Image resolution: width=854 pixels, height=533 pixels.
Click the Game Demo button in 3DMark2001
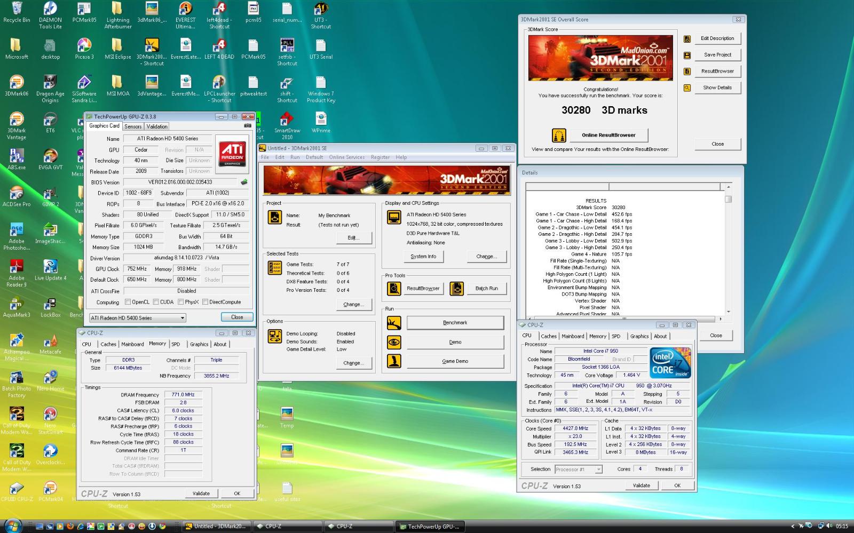(x=455, y=361)
